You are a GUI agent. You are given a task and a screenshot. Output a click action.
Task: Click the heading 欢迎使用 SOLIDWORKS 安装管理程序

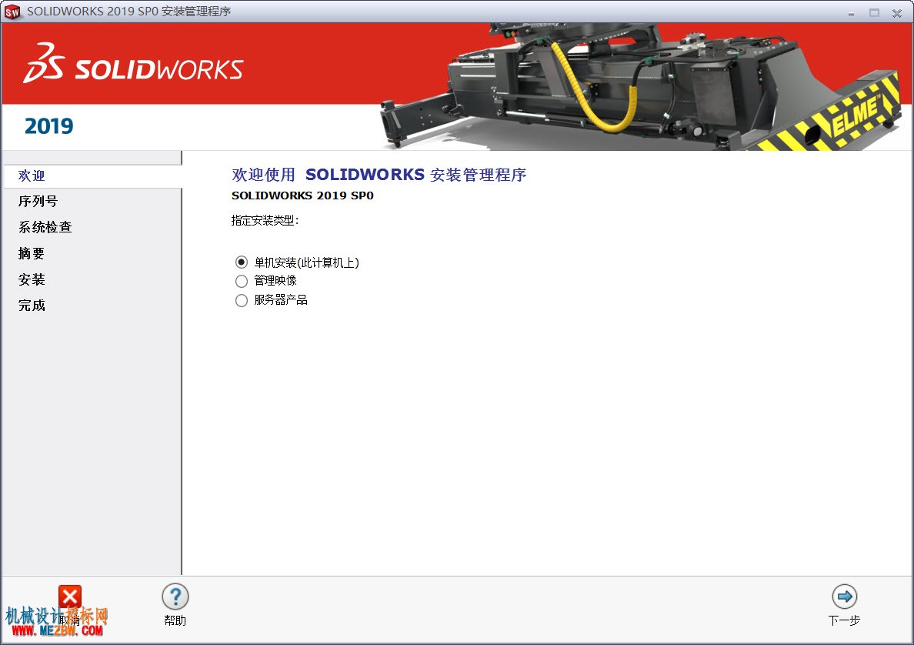click(x=379, y=175)
